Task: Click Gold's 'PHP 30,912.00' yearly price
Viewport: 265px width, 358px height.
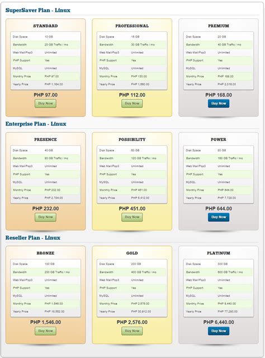Action: pos(141,311)
